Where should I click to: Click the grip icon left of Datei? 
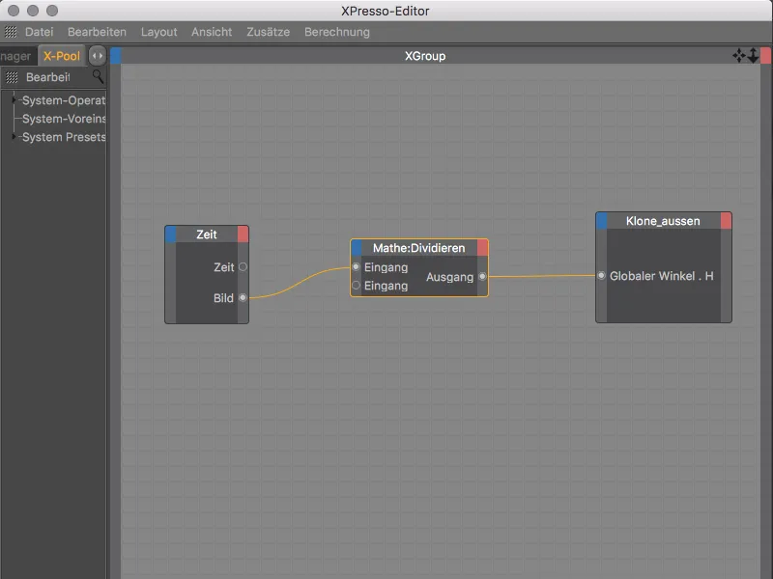point(11,32)
